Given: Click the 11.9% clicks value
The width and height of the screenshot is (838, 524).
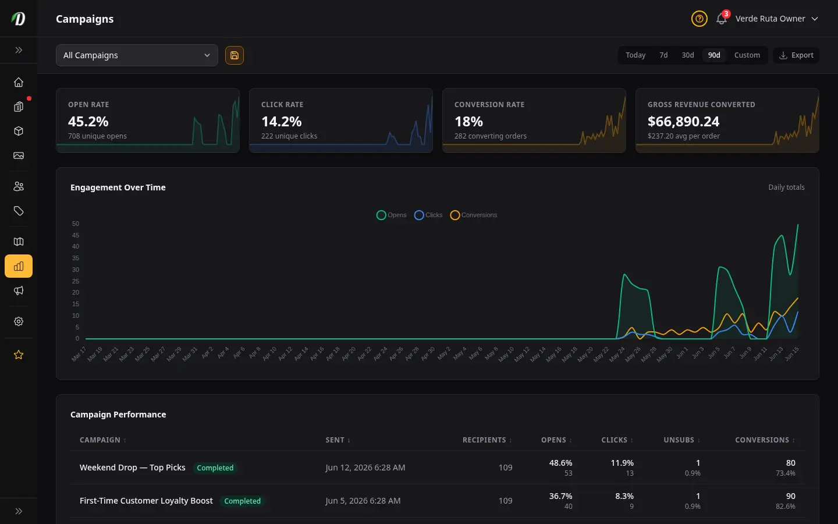Looking at the screenshot, I should pos(622,463).
